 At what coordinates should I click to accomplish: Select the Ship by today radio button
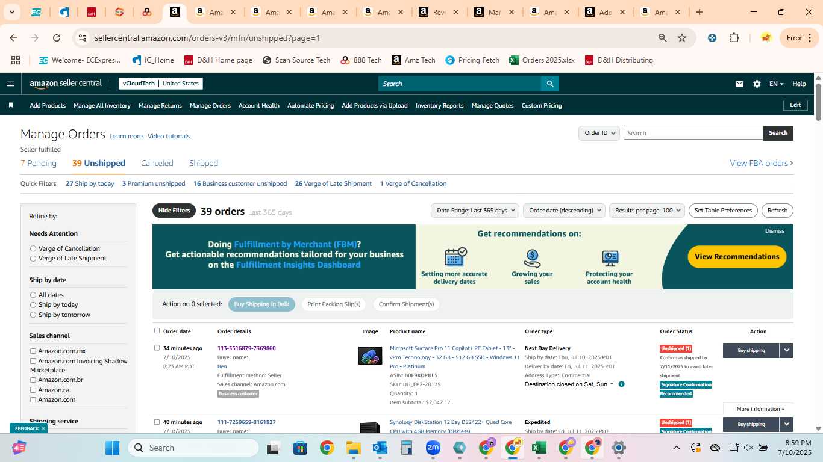click(x=33, y=304)
